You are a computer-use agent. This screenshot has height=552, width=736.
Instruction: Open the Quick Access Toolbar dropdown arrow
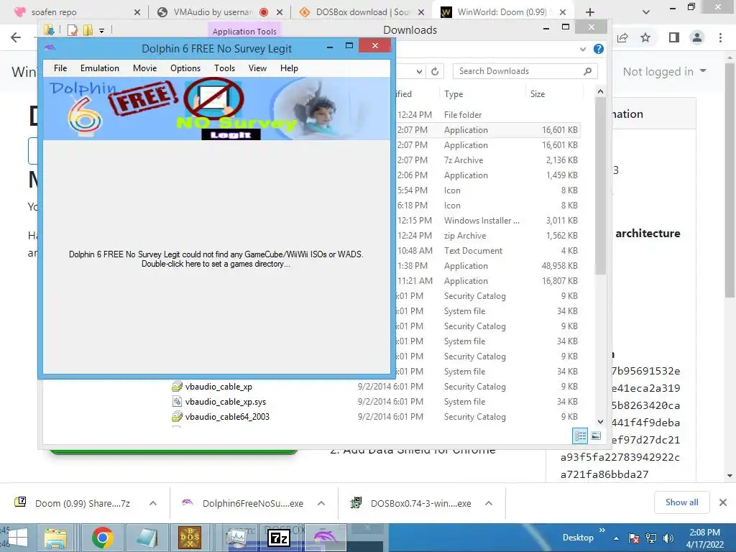[x=101, y=32]
